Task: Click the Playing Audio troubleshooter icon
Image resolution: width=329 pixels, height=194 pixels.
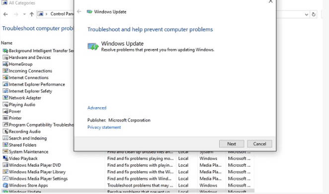Action: click(5, 104)
